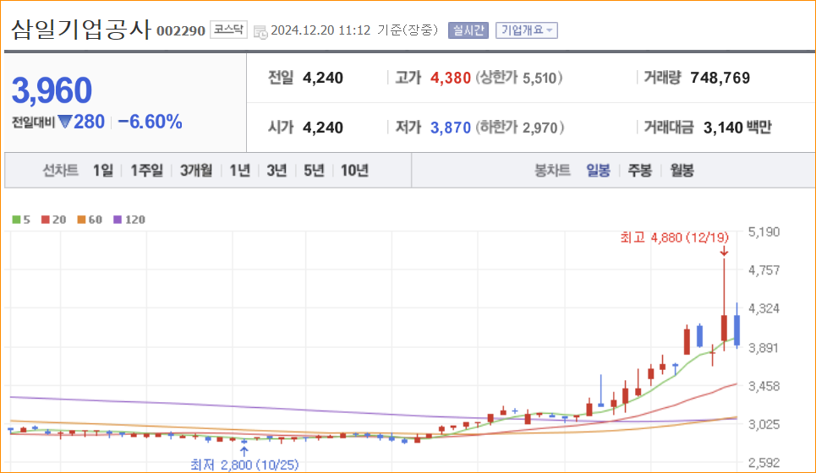Click the 고가 value 4,380
The height and width of the screenshot is (473, 816).
pos(450,78)
